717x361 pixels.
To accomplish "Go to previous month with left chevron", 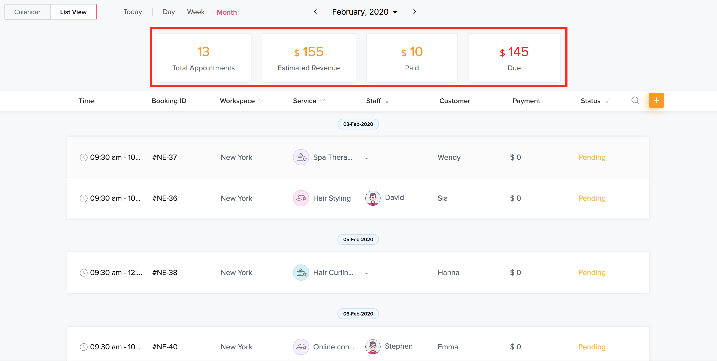I will point(315,12).
